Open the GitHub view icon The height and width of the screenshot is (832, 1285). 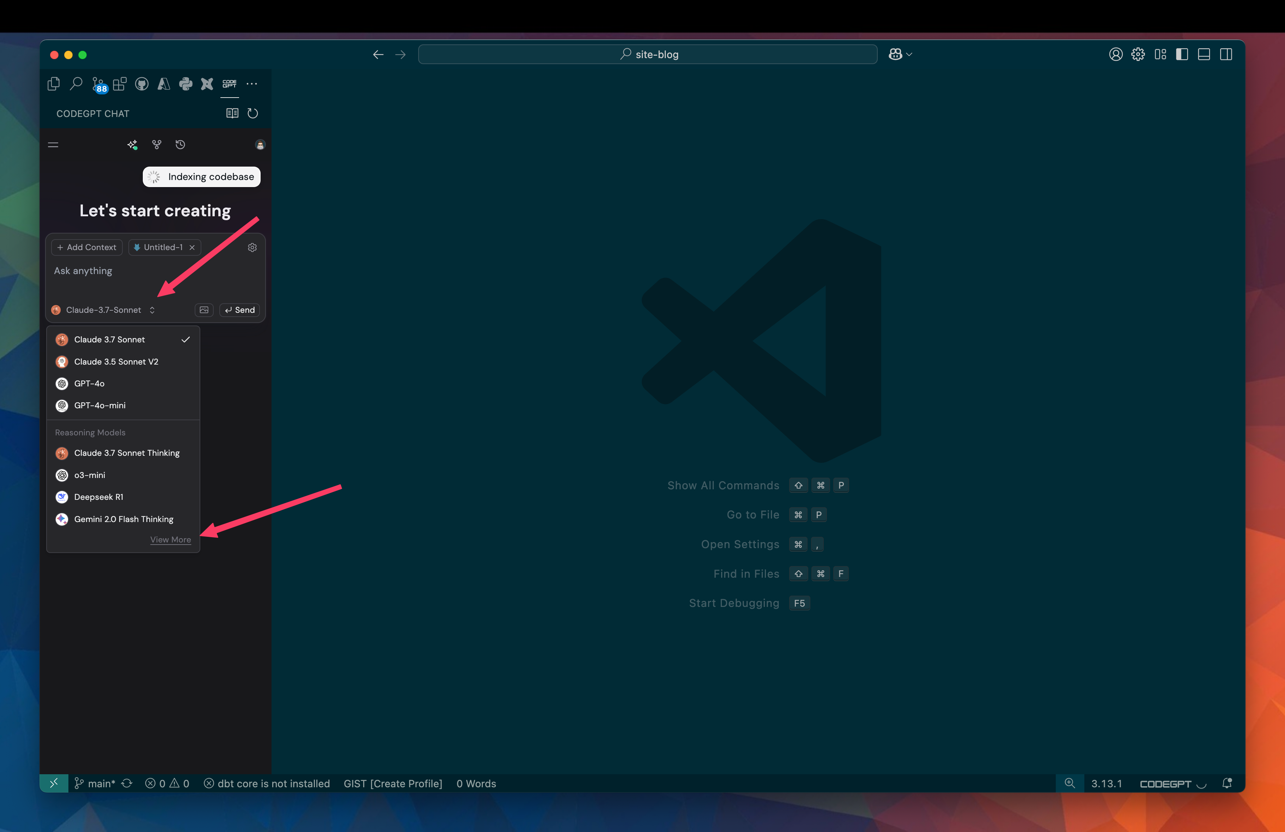coord(141,83)
